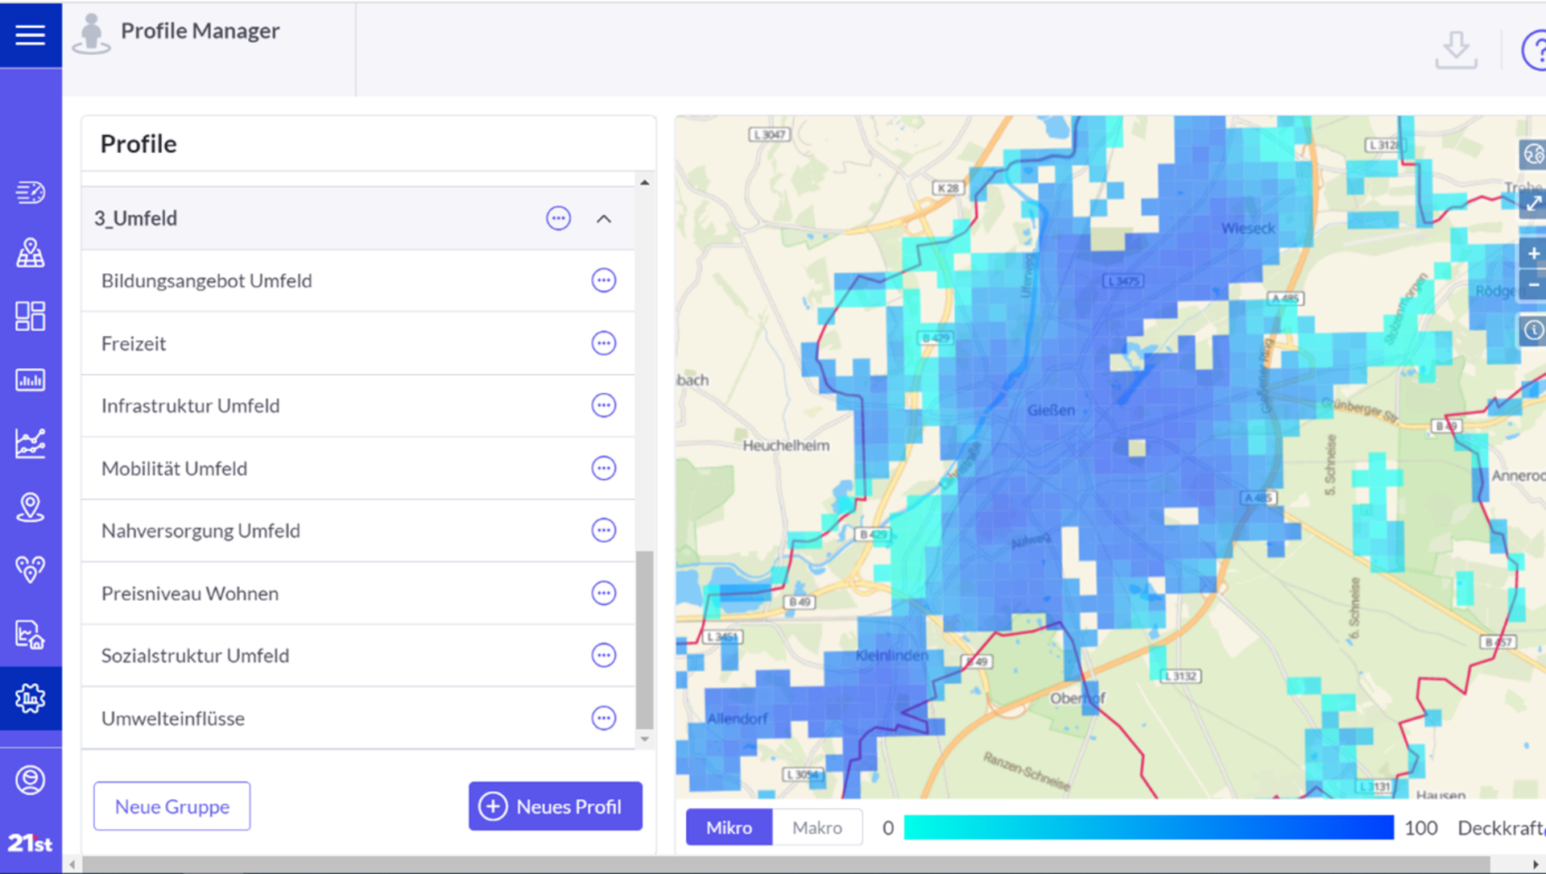Click the Deckkraft color gradient bar
The height and width of the screenshot is (874, 1546).
[1148, 827]
